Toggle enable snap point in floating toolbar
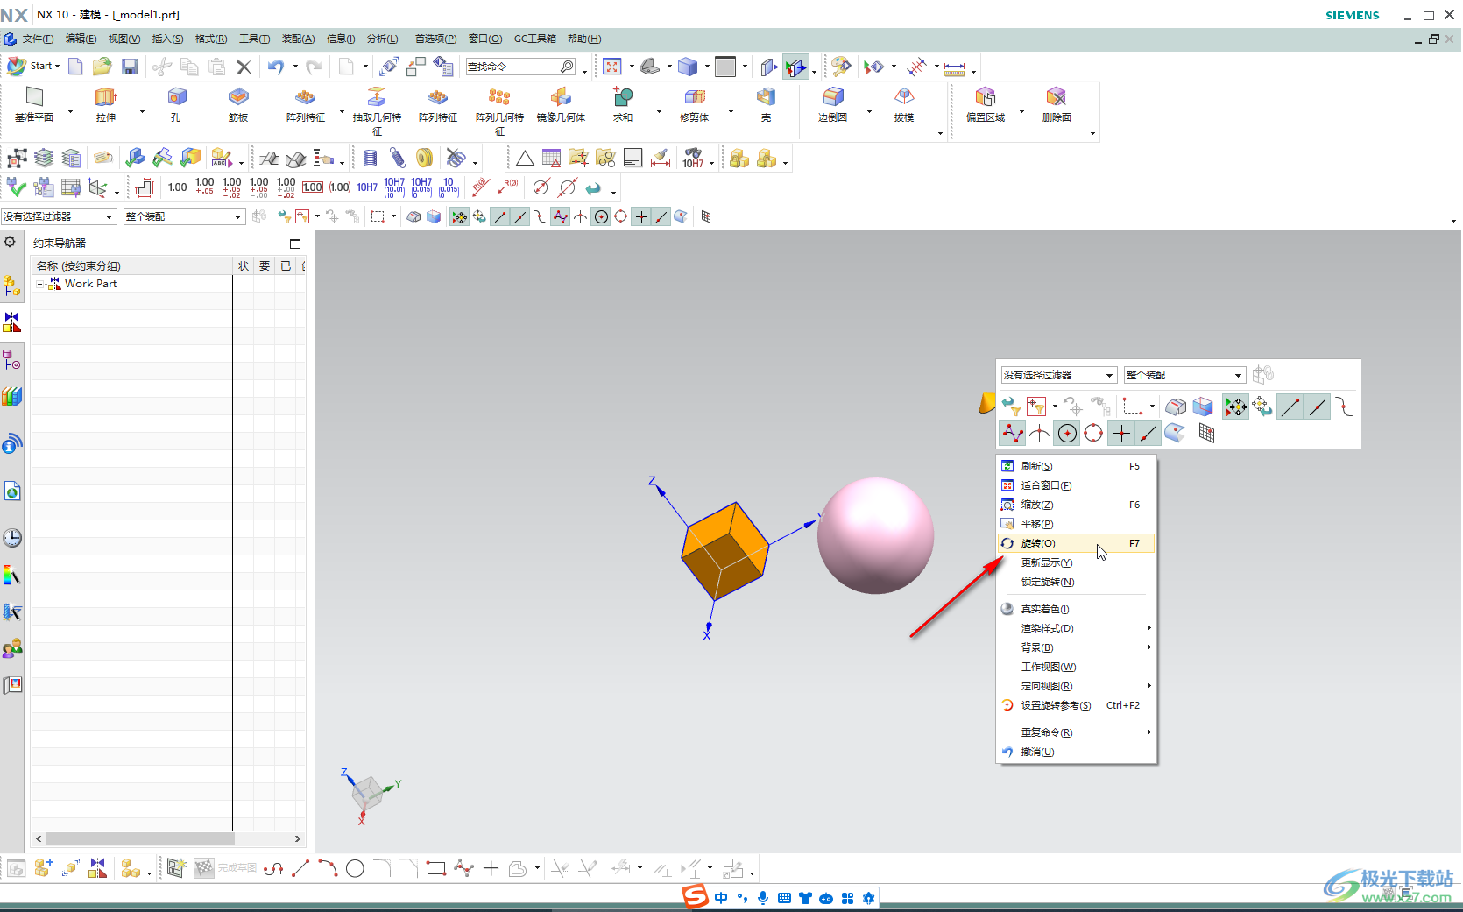 1235,407
